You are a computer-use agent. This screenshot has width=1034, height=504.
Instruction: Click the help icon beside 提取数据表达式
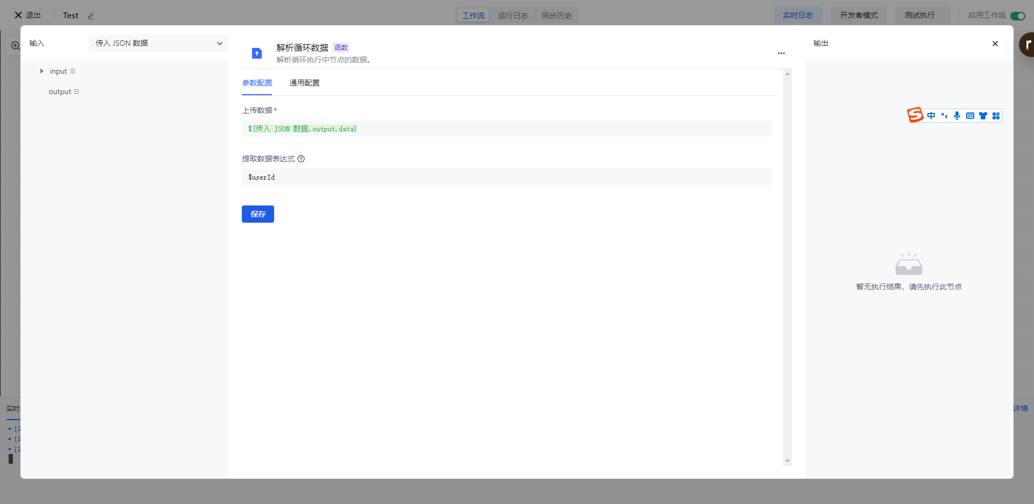tap(301, 159)
